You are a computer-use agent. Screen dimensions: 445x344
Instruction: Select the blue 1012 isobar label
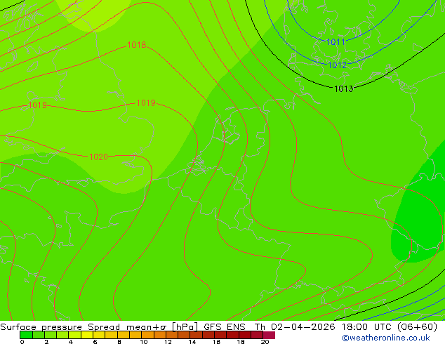pyautogui.click(x=337, y=65)
